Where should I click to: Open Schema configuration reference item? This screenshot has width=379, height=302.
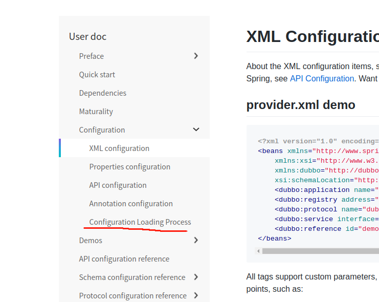click(x=132, y=277)
